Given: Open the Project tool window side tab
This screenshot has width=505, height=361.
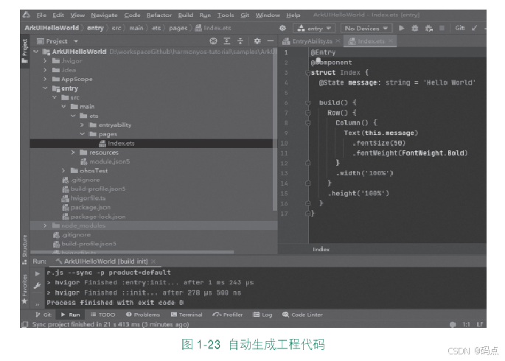Looking at the screenshot, I should [x=25, y=51].
